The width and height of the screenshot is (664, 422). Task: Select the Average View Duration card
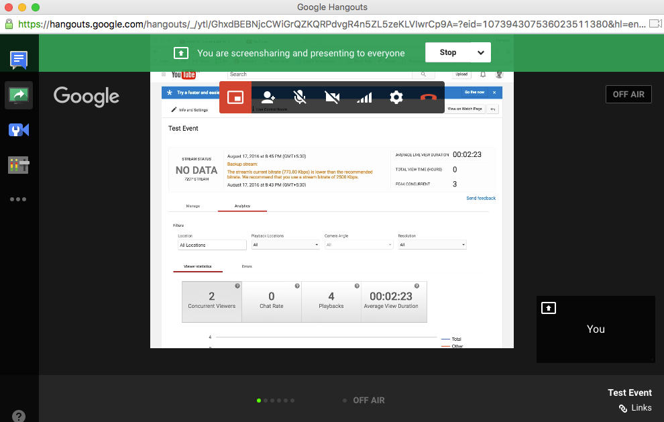(x=394, y=302)
